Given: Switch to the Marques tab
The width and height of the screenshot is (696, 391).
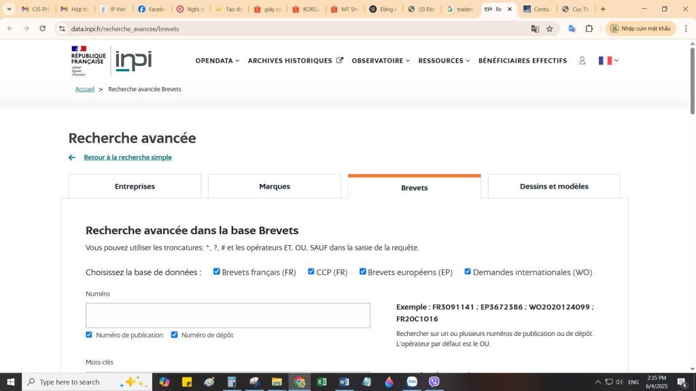Looking at the screenshot, I should tap(275, 186).
